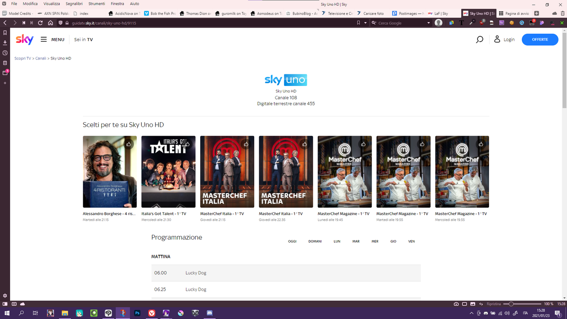Click the OFFERTE button
Viewport: 567px width, 319px height.
(540, 39)
